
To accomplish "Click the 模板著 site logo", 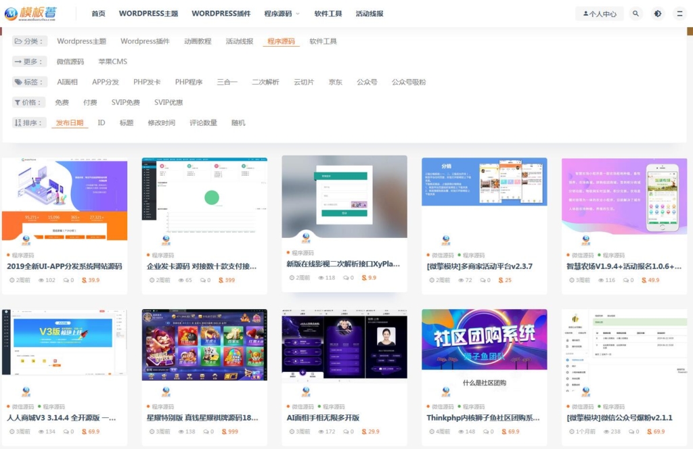I will pyautogui.click(x=30, y=14).
